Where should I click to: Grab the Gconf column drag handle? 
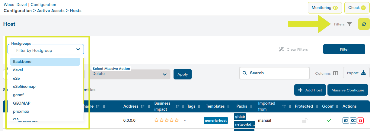pyautogui.click(x=337, y=106)
